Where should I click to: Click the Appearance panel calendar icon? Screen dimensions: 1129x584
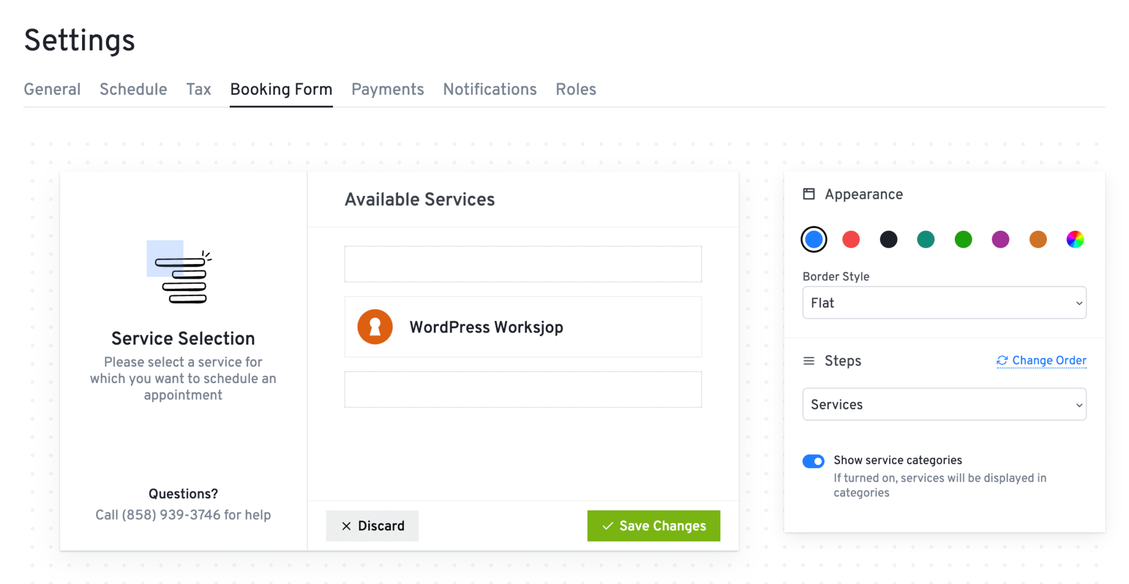809,194
